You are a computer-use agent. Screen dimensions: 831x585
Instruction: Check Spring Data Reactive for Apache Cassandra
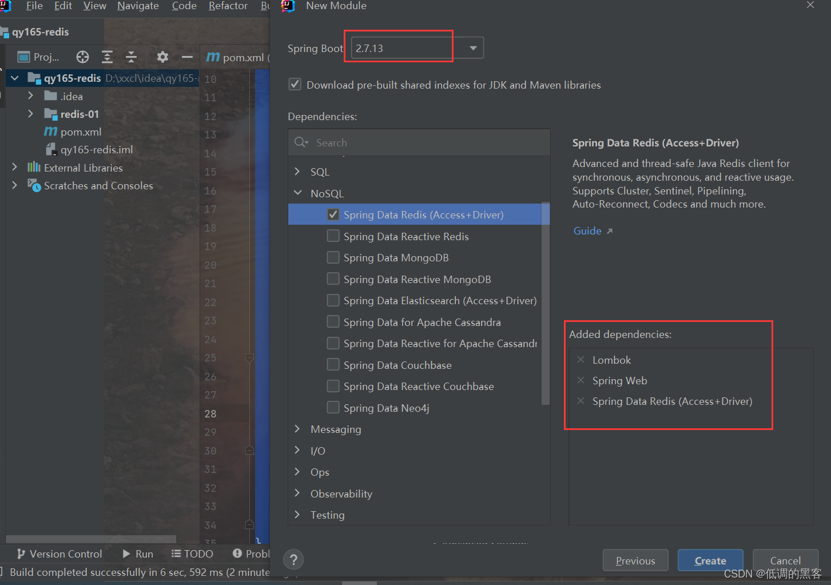333,343
